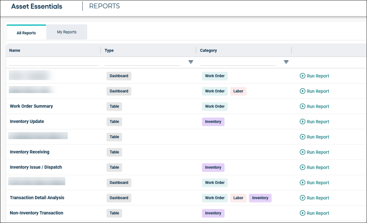
Task: Run the Inventory Issue / Dispatch report
Action: 314,167
